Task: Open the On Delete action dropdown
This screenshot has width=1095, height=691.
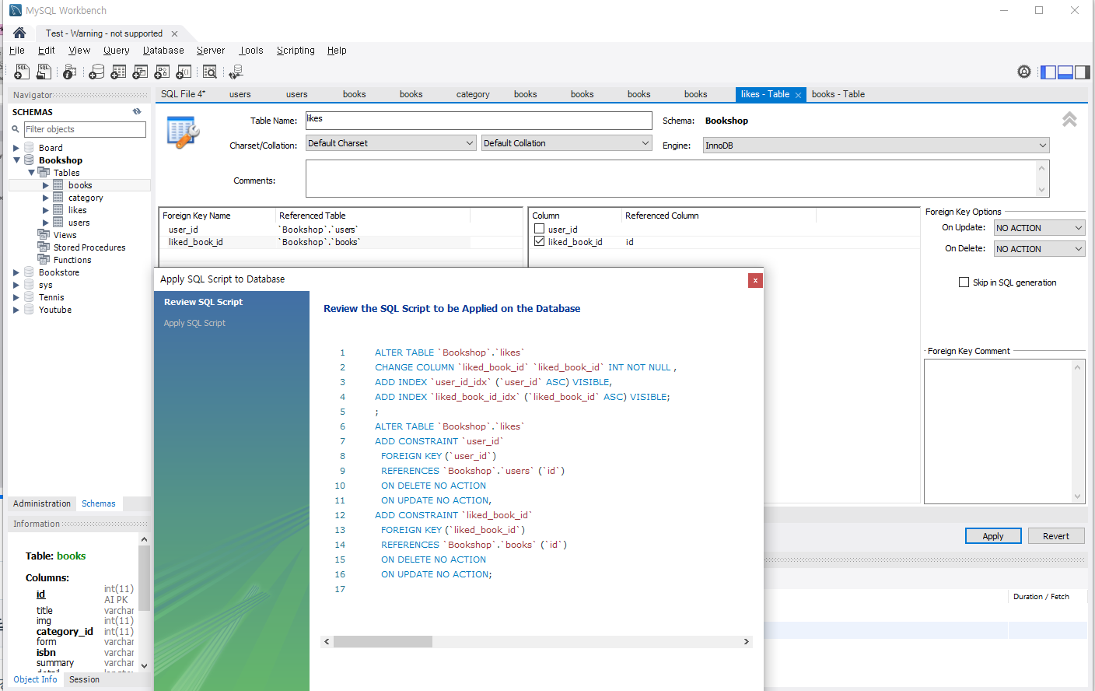Action: [x=1039, y=249]
